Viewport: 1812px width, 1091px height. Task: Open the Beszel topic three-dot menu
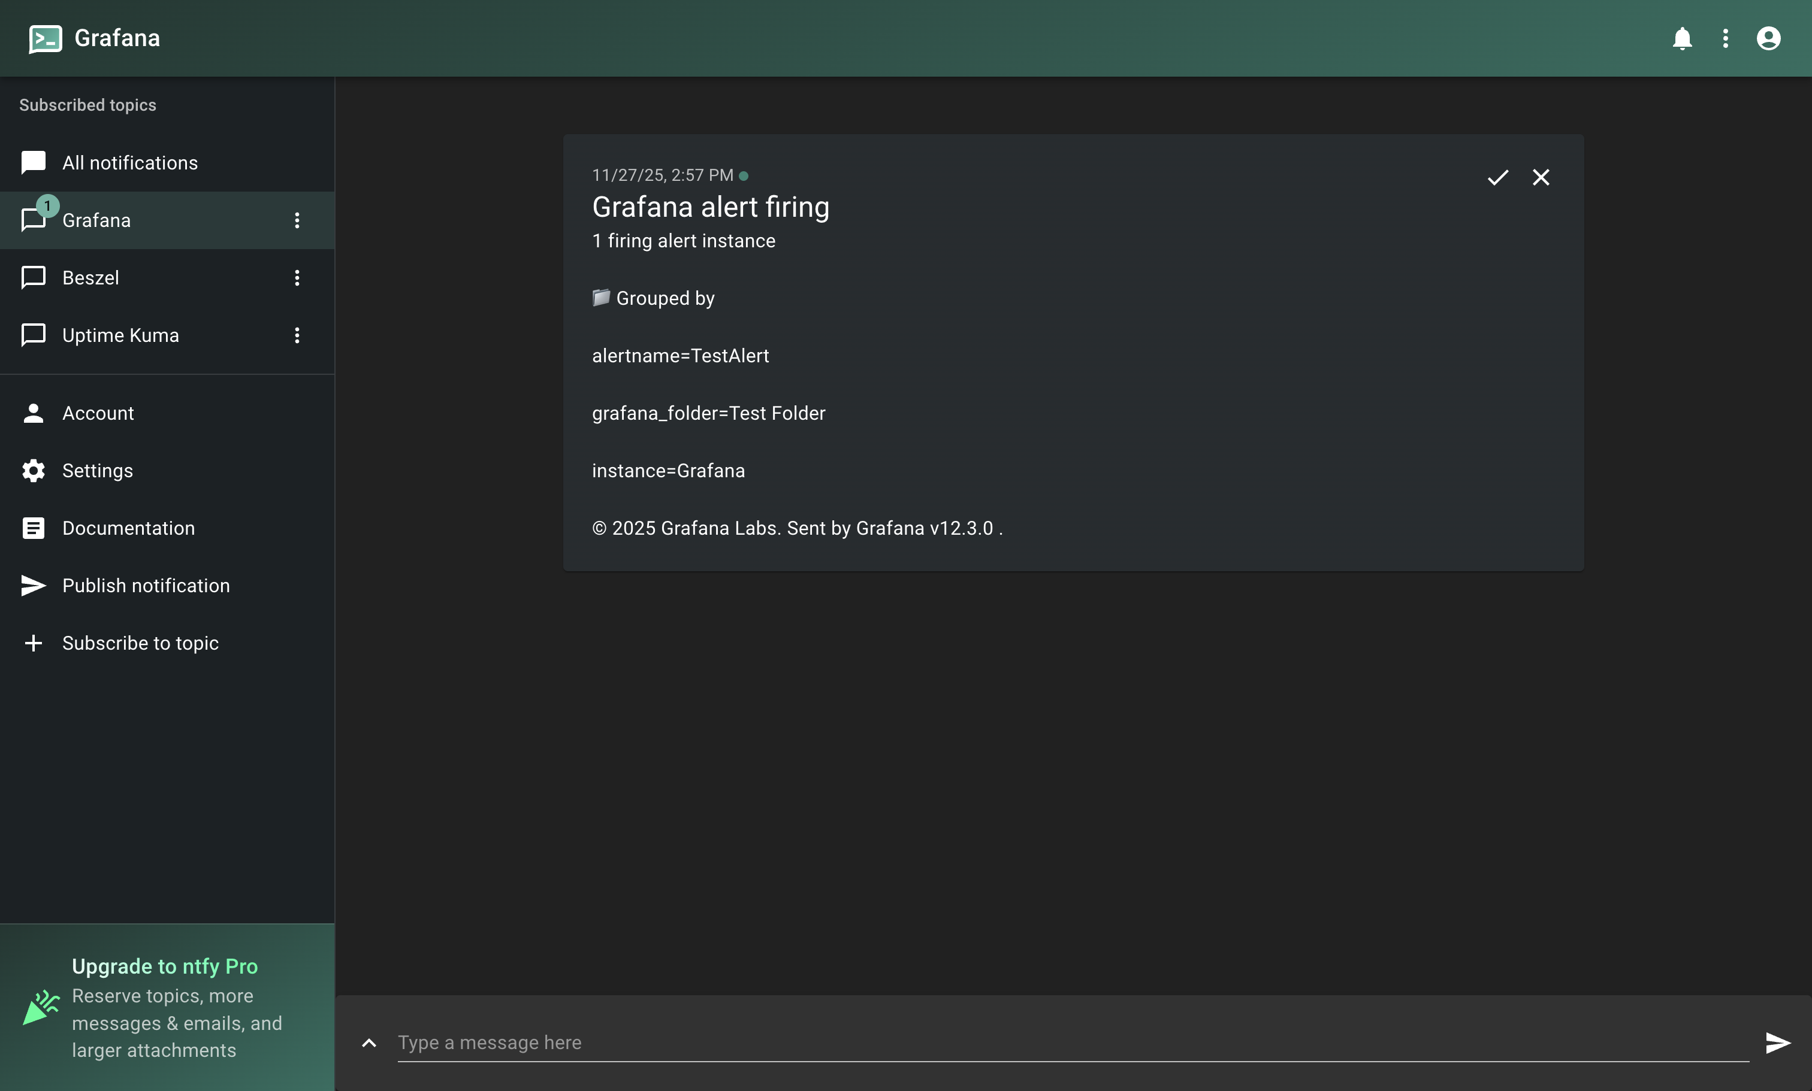click(297, 278)
